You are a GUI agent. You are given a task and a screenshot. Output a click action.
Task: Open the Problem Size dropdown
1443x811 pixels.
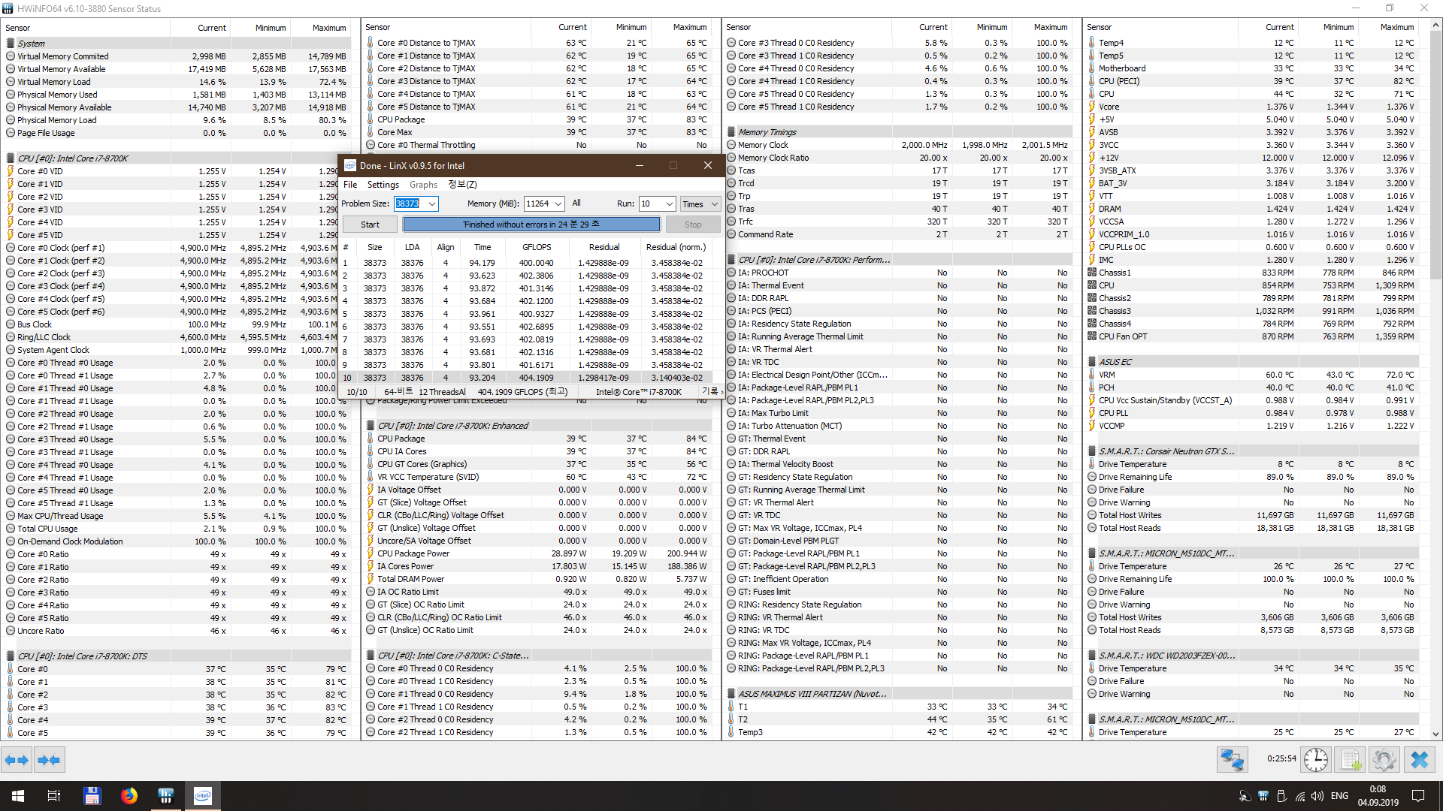[x=432, y=204]
